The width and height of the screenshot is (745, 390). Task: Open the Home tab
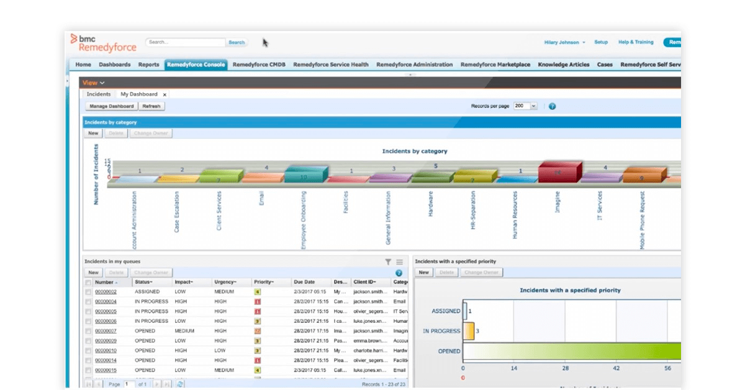click(83, 65)
